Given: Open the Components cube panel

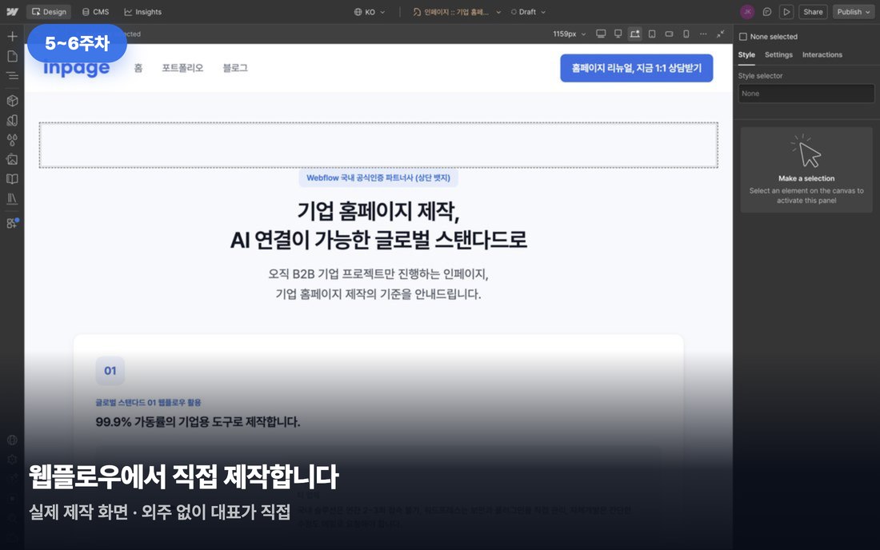Looking at the screenshot, I should [12, 101].
